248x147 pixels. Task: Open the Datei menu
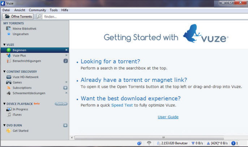point(6,10)
